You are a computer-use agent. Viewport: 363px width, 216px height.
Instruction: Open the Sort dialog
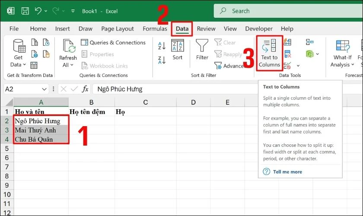177,50
